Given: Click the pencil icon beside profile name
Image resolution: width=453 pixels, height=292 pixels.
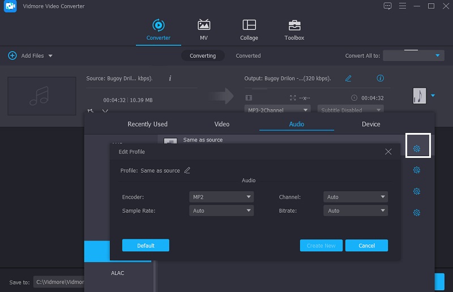Looking at the screenshot, I should coord(187,170).
